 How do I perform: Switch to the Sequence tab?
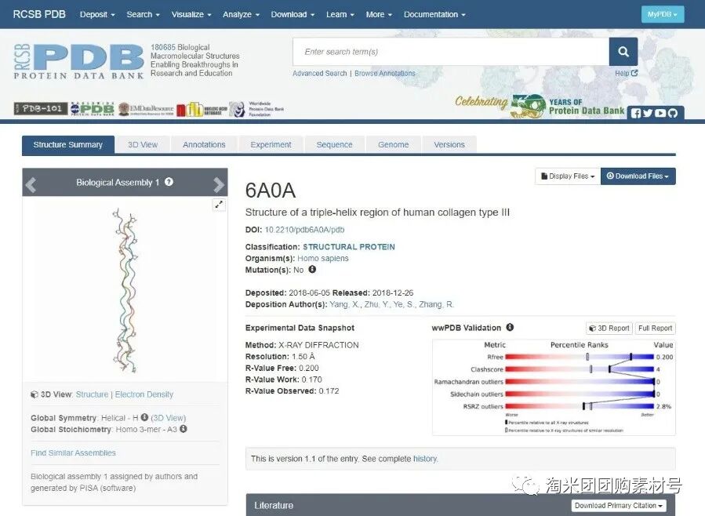pos(335,145)
